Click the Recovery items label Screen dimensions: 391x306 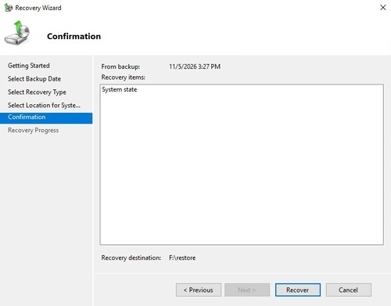click(124, 77)
